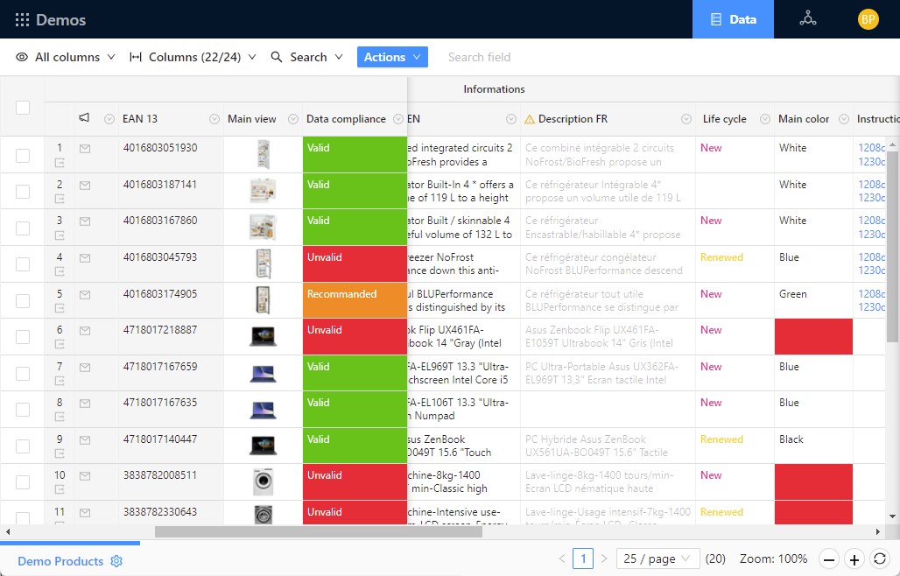This screenshot has height=576, width=900.
Task: Check the checkbox for row 3
Action: click(23, 228)
